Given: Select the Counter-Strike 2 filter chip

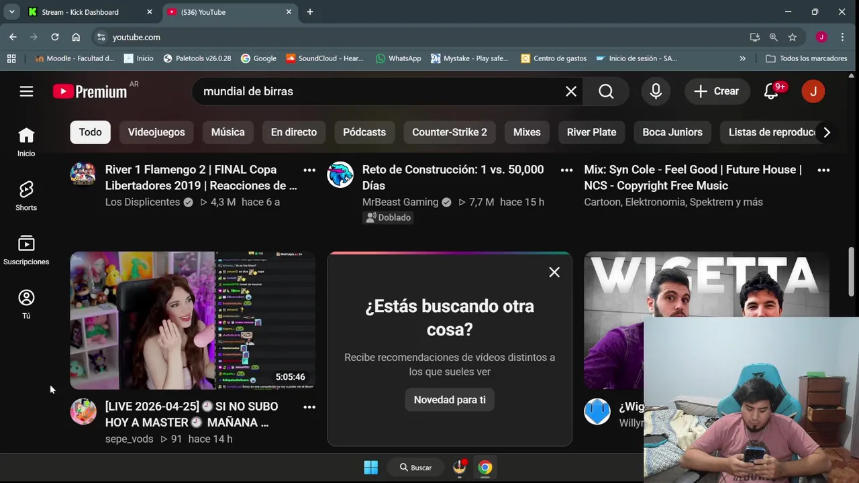Looking at the screenshot, I should click(450, 132).
